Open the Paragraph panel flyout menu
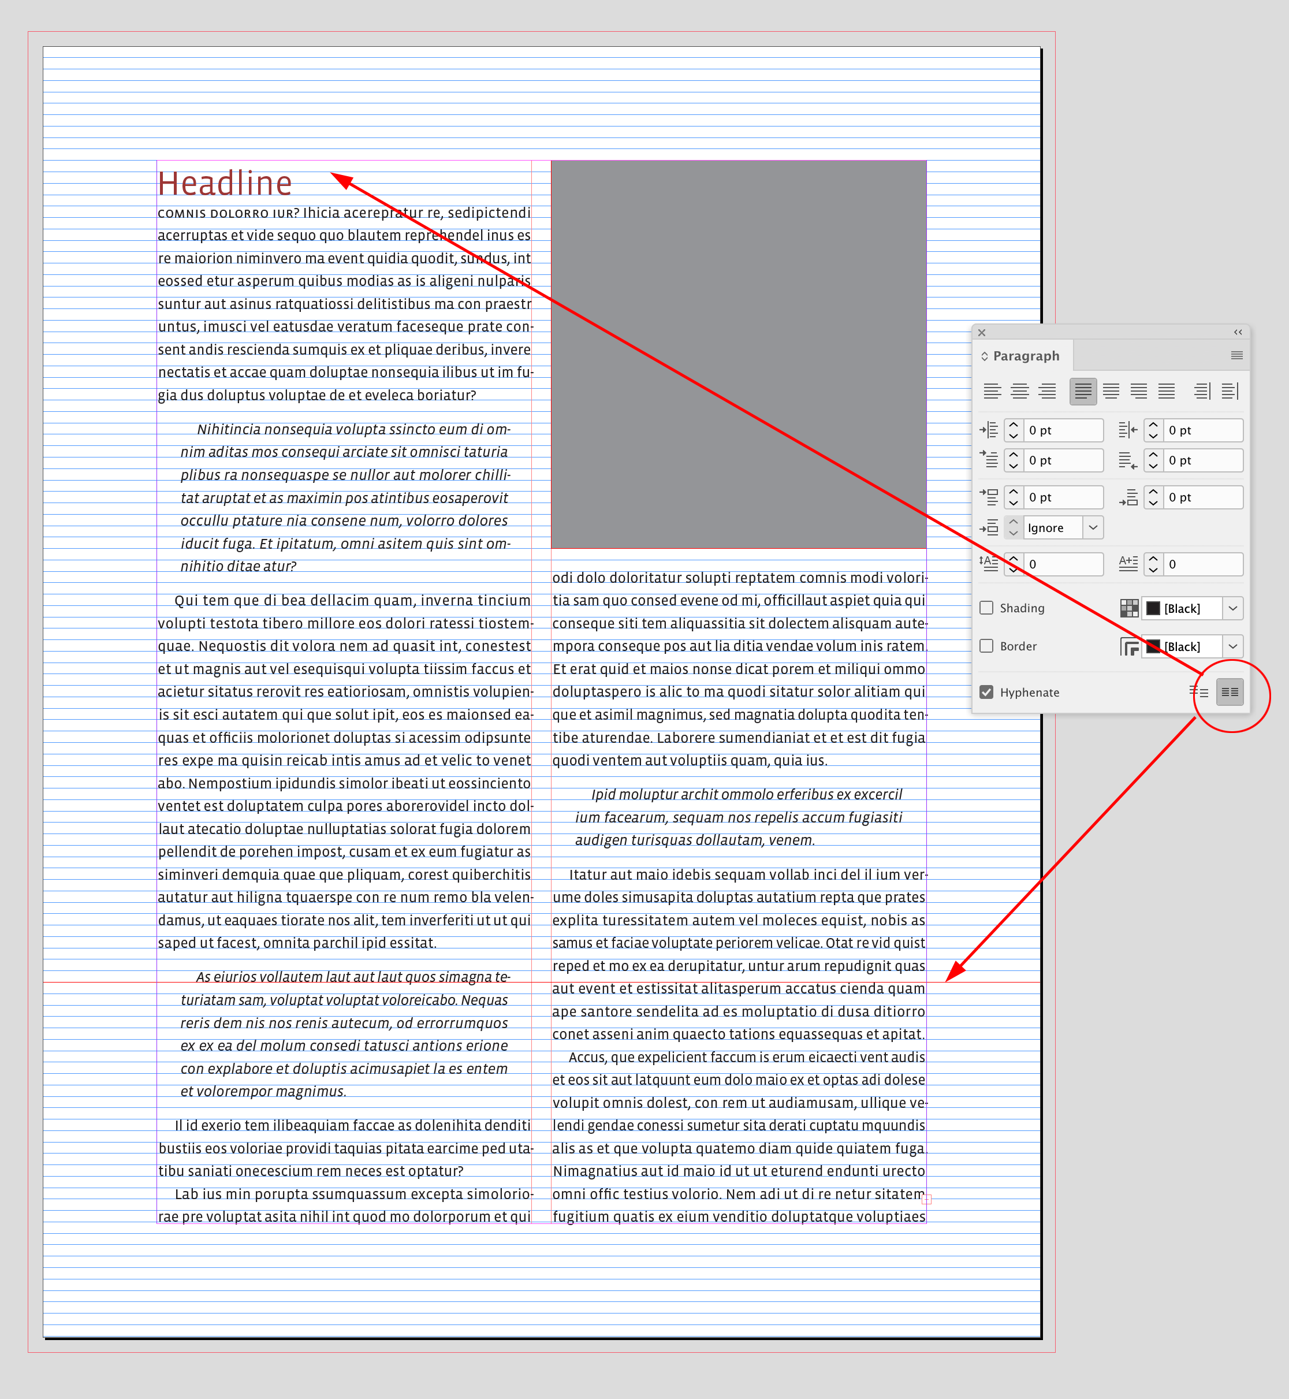Viewport: 1289px width, 1399px height. 1236,356
